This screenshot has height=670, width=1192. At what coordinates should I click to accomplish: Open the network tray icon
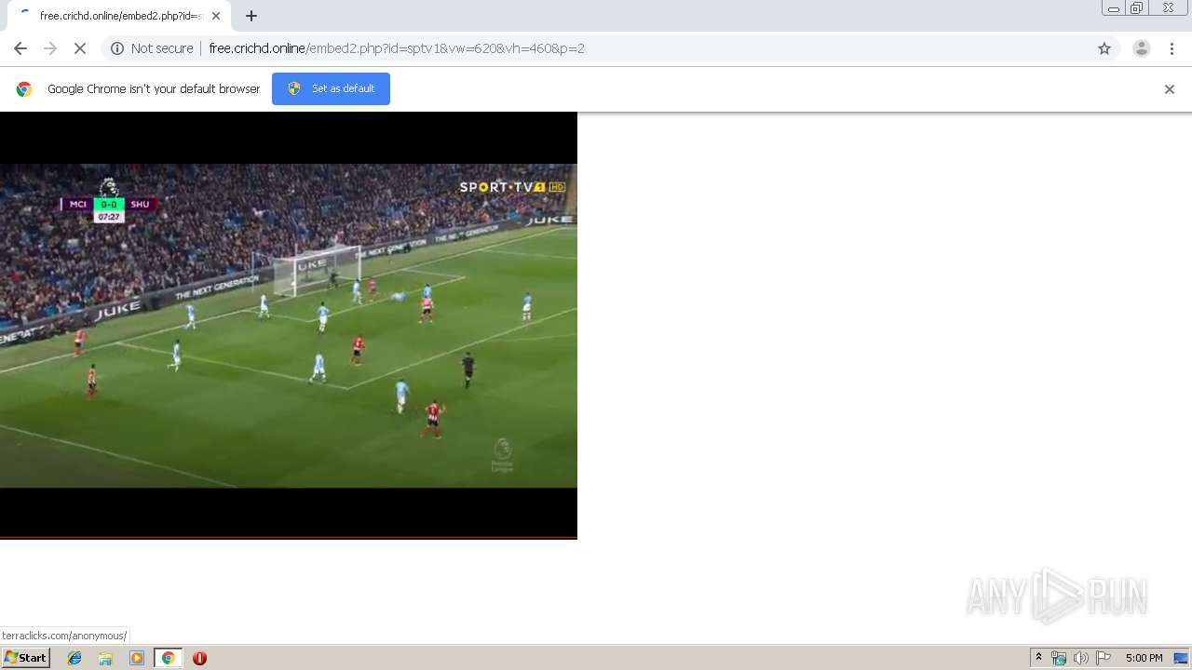click(x=1059, y=658)
